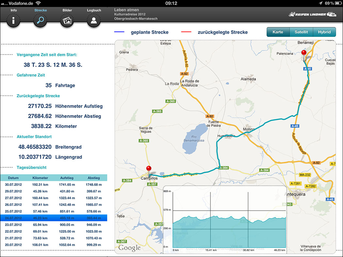Tap the Reifen Lindner logo
Image resolution: width=343 pixels, height=257 pixels.
click(x=312, y=14)
